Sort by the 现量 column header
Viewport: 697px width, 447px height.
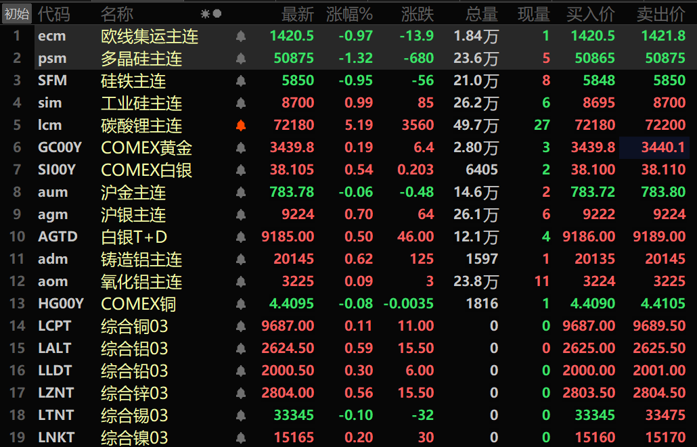(x=534, y=14)
